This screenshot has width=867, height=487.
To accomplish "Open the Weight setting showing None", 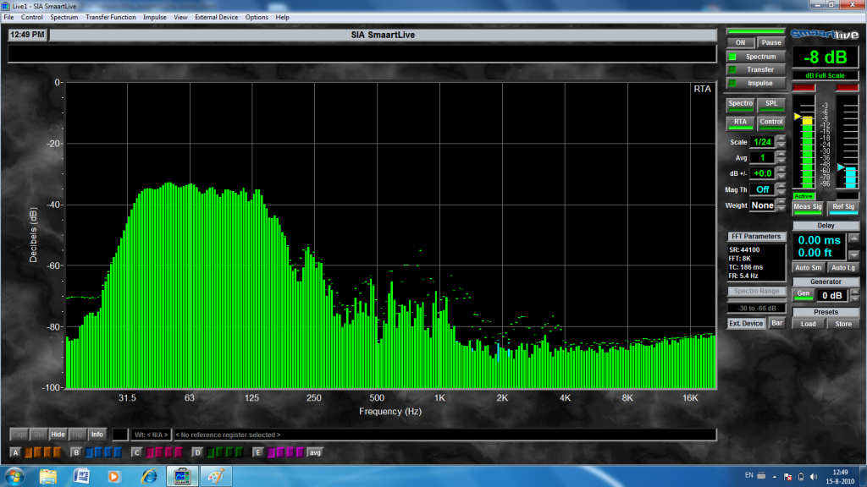I will (762, 205).
